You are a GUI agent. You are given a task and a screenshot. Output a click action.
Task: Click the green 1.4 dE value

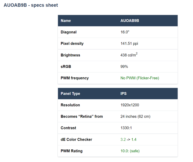pyautogui.click(x=134, y=139)
